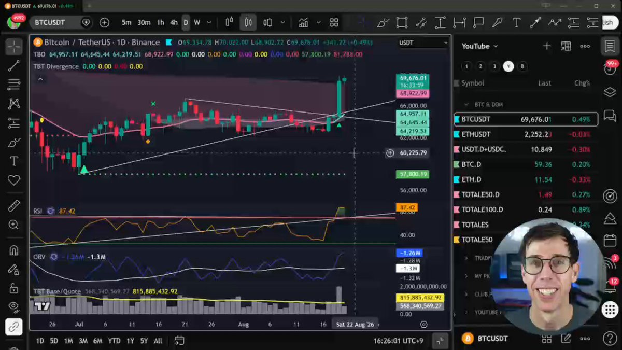622x350 pixels.
Task: Open the YouTube watchlist name dropdown
Action: point(479,46)
